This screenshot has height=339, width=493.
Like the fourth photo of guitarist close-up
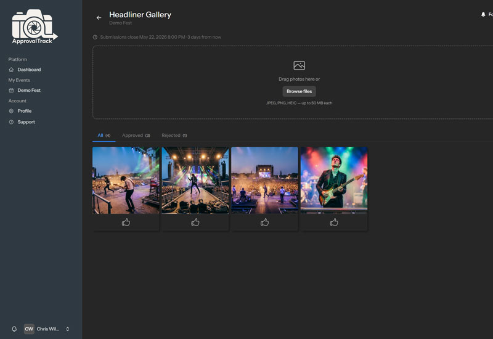(x=334, y=223)
